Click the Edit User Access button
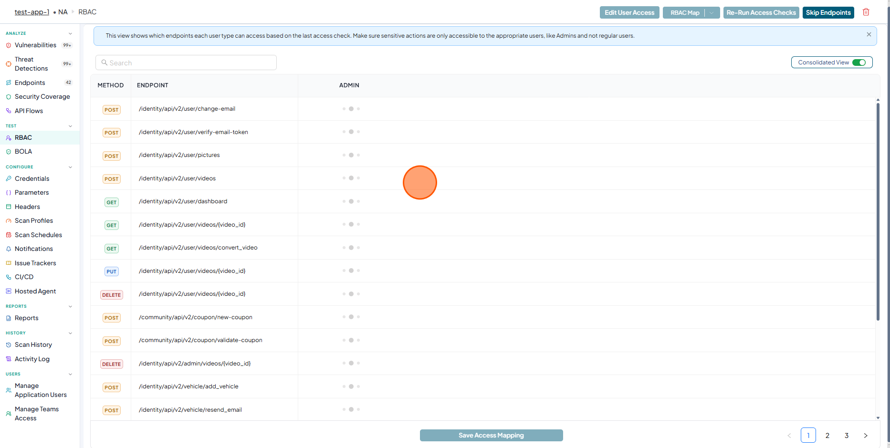The width and height of the screenshot is (890, 448). pyautogui.click(x=629, y=13)
